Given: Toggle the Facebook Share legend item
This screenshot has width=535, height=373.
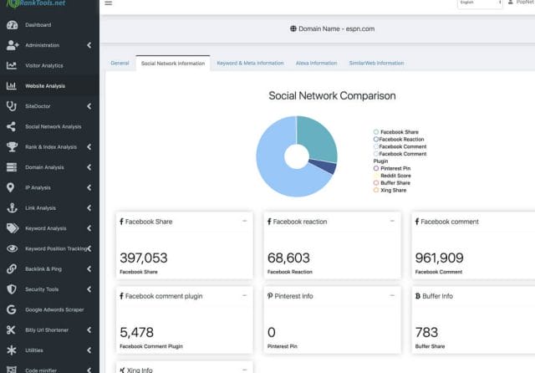Looking at the screenshot, I should [399, 132].
